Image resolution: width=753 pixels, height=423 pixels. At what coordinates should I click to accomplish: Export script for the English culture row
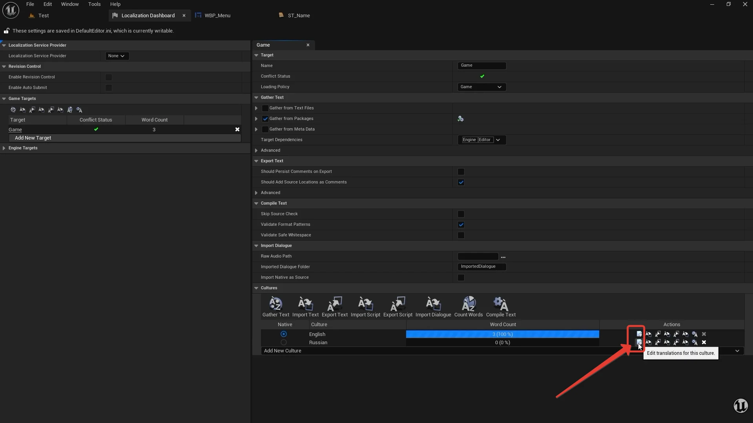point(676,334)
